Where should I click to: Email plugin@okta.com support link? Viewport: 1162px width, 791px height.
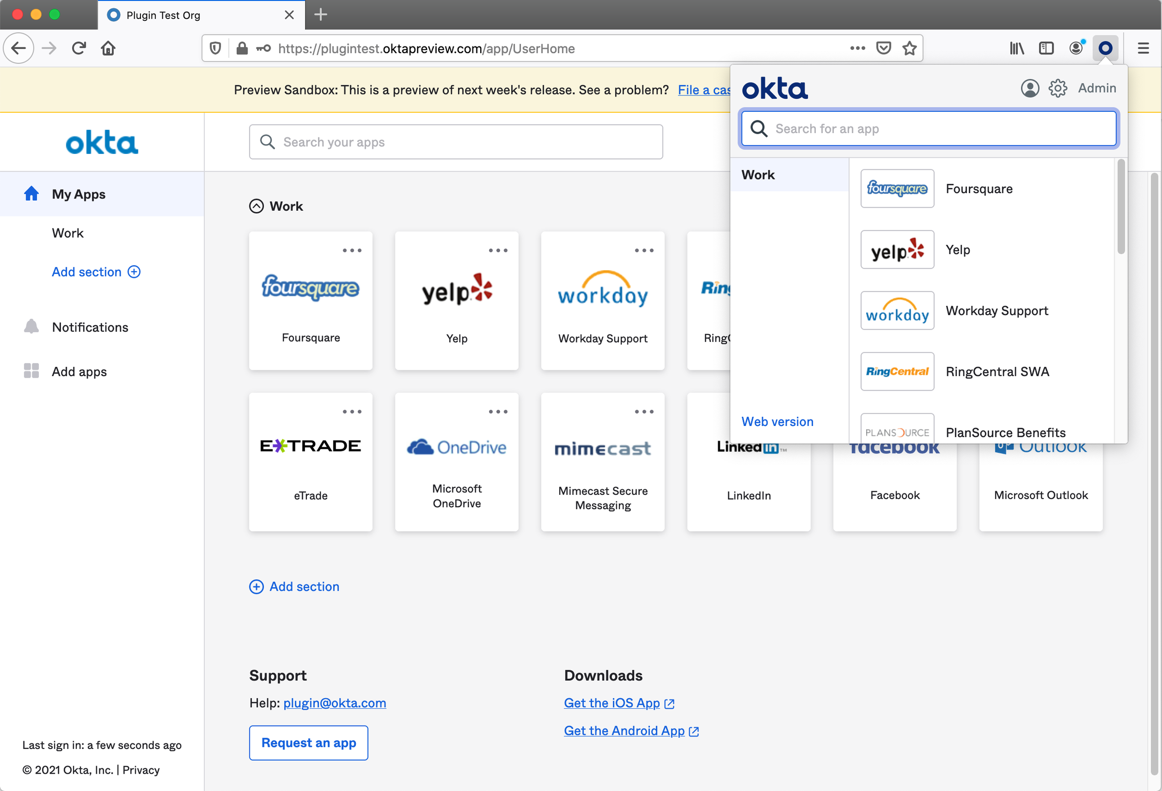coord(335,703)
